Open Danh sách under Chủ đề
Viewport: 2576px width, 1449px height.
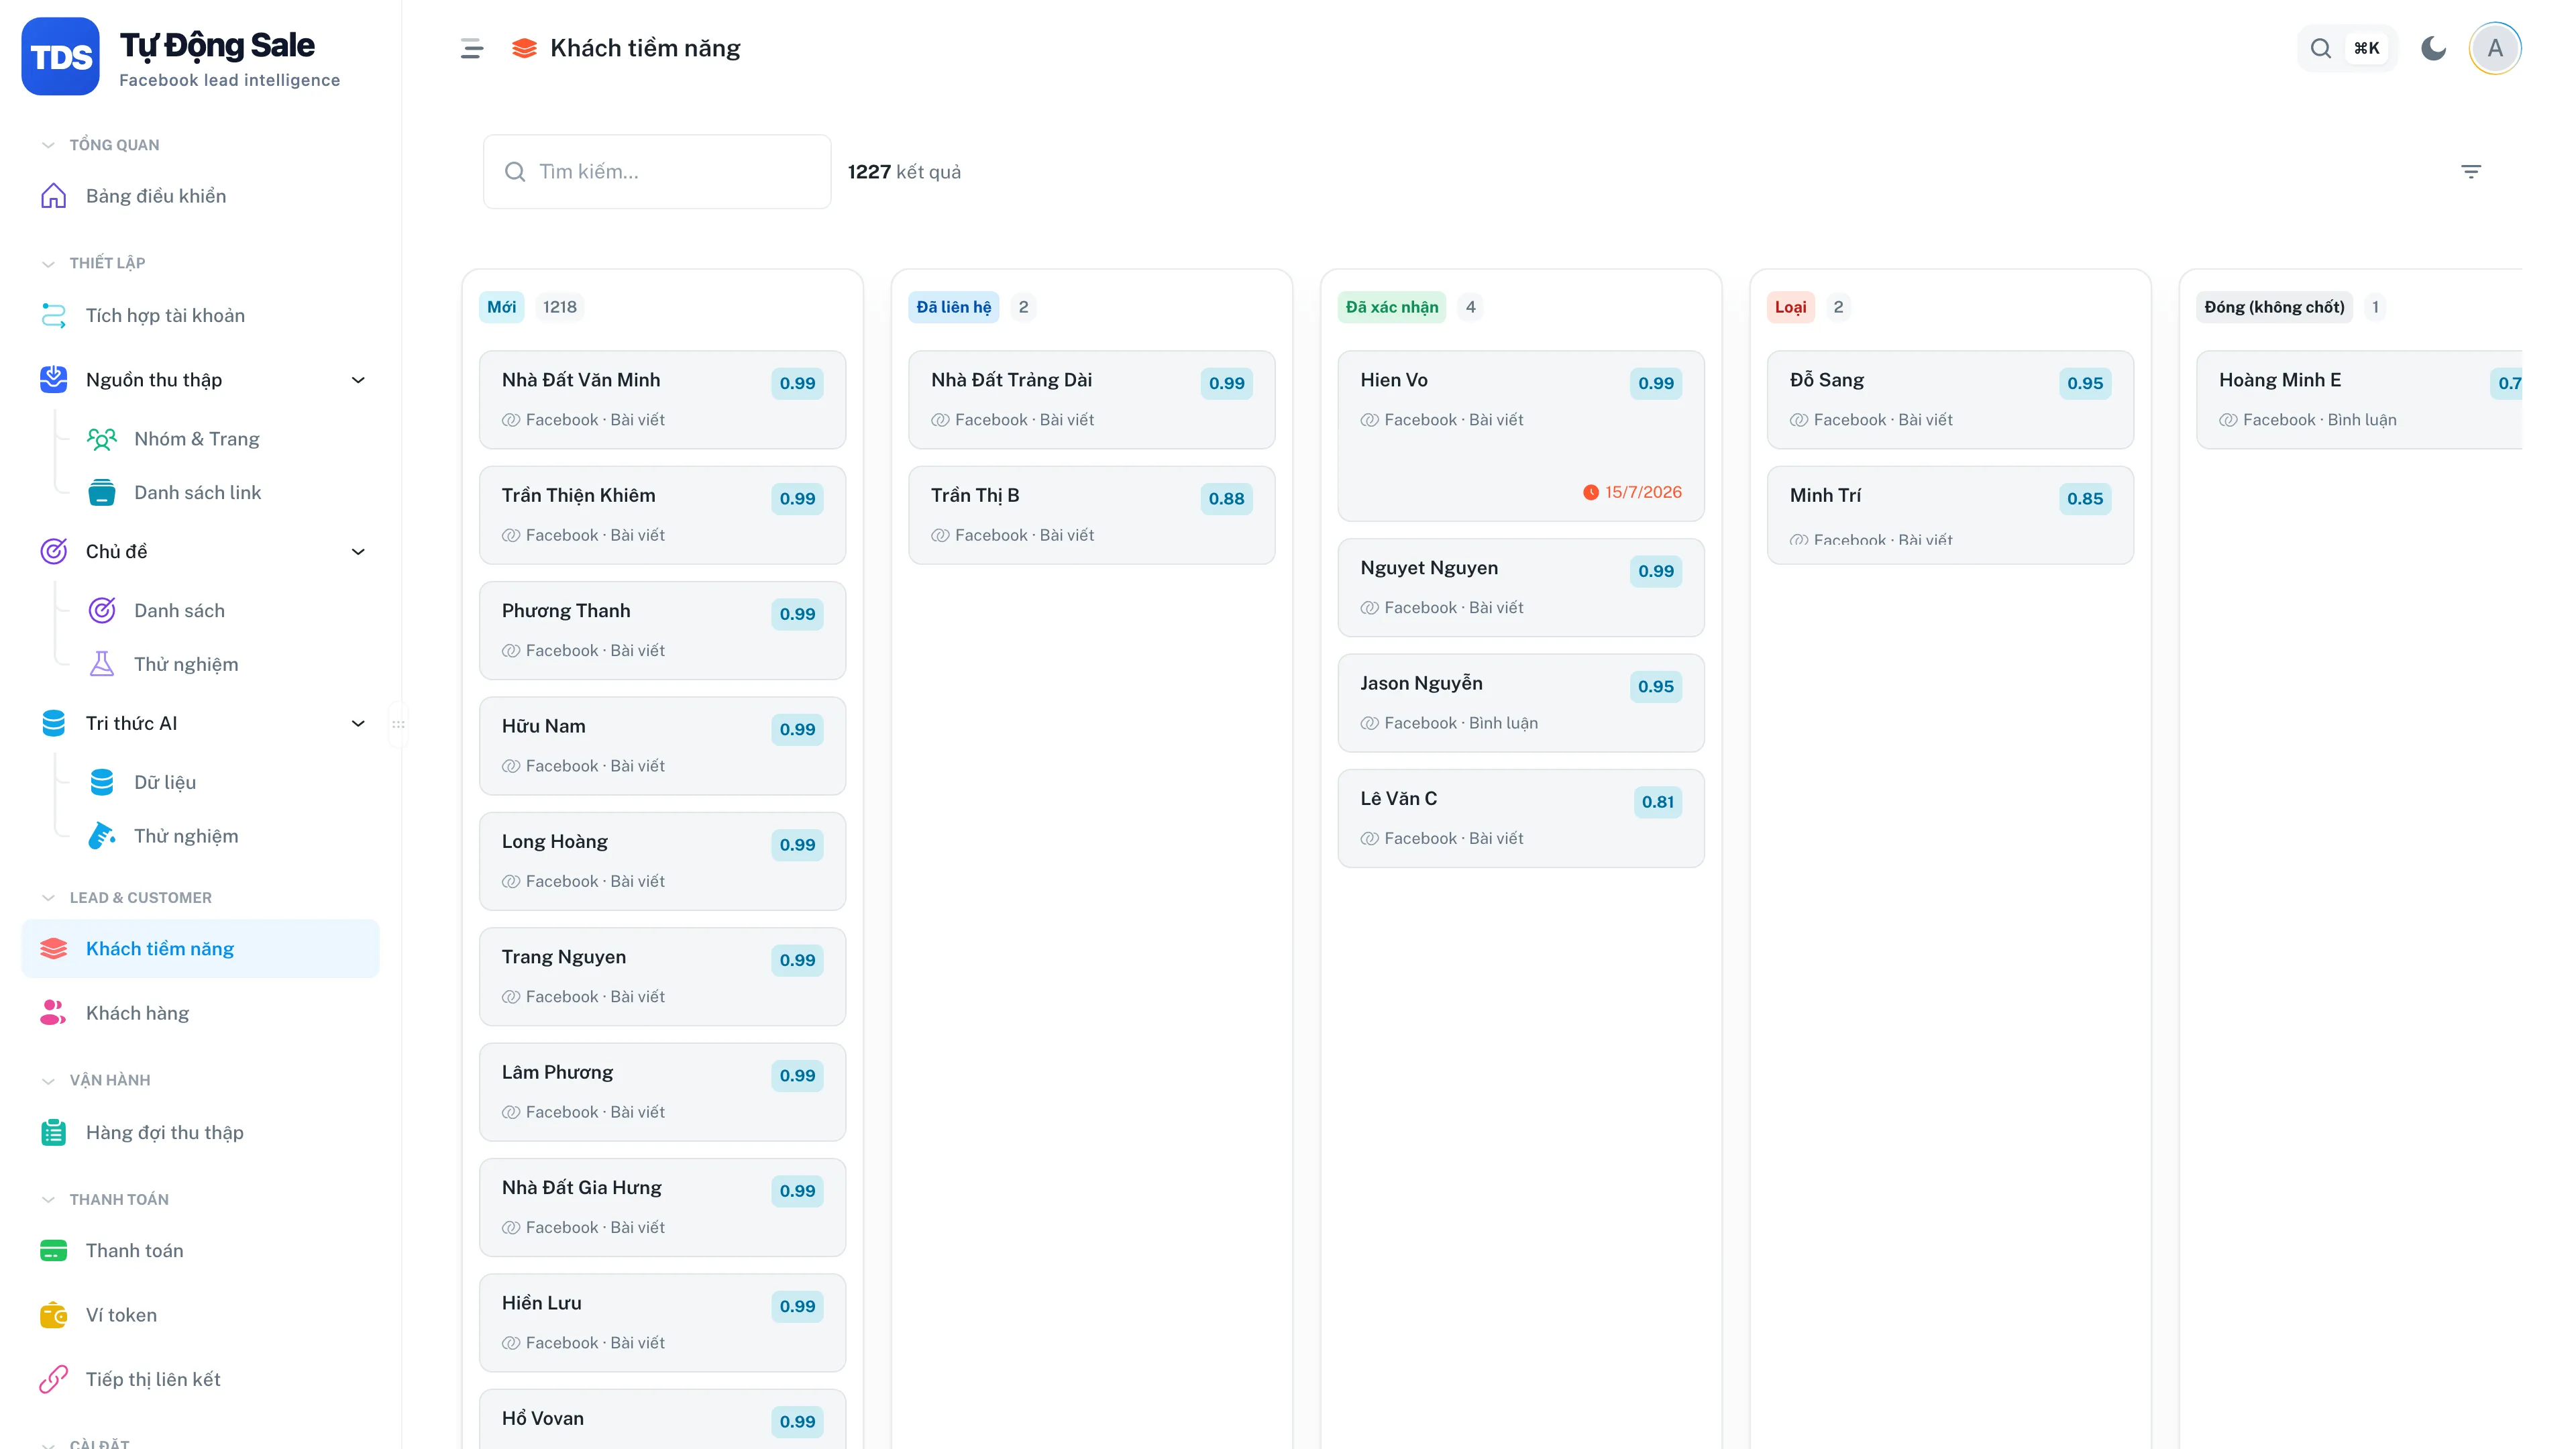(x=179, y=611)
